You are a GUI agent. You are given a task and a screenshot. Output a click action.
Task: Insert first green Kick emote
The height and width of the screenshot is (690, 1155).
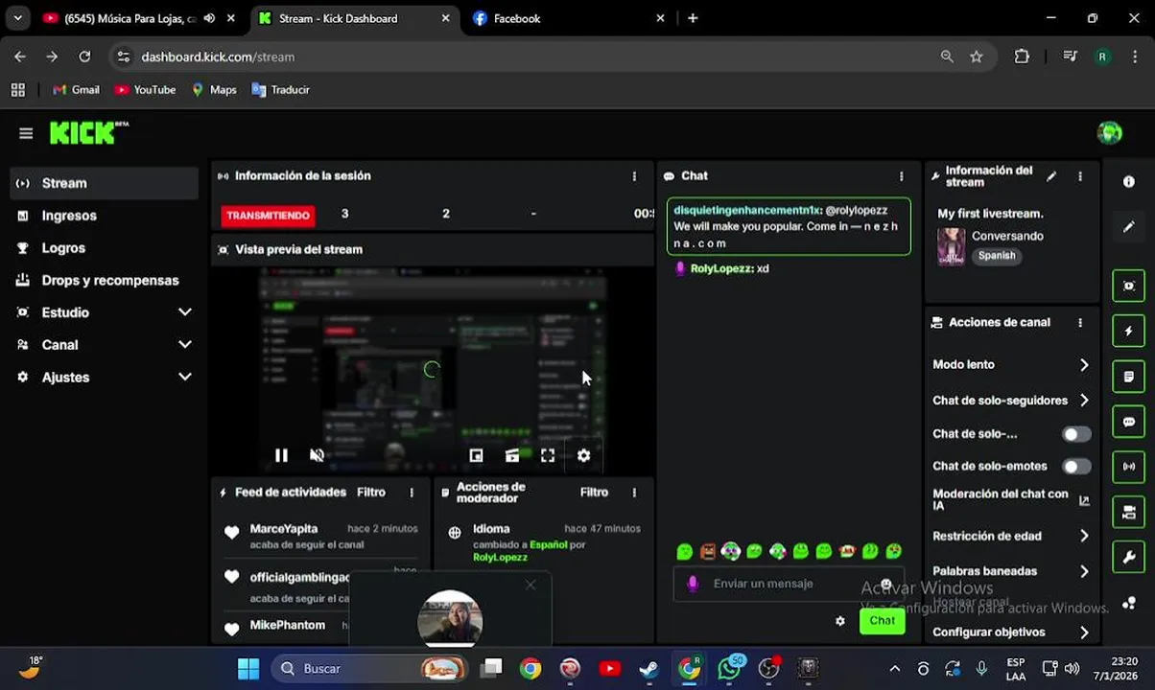684,551
